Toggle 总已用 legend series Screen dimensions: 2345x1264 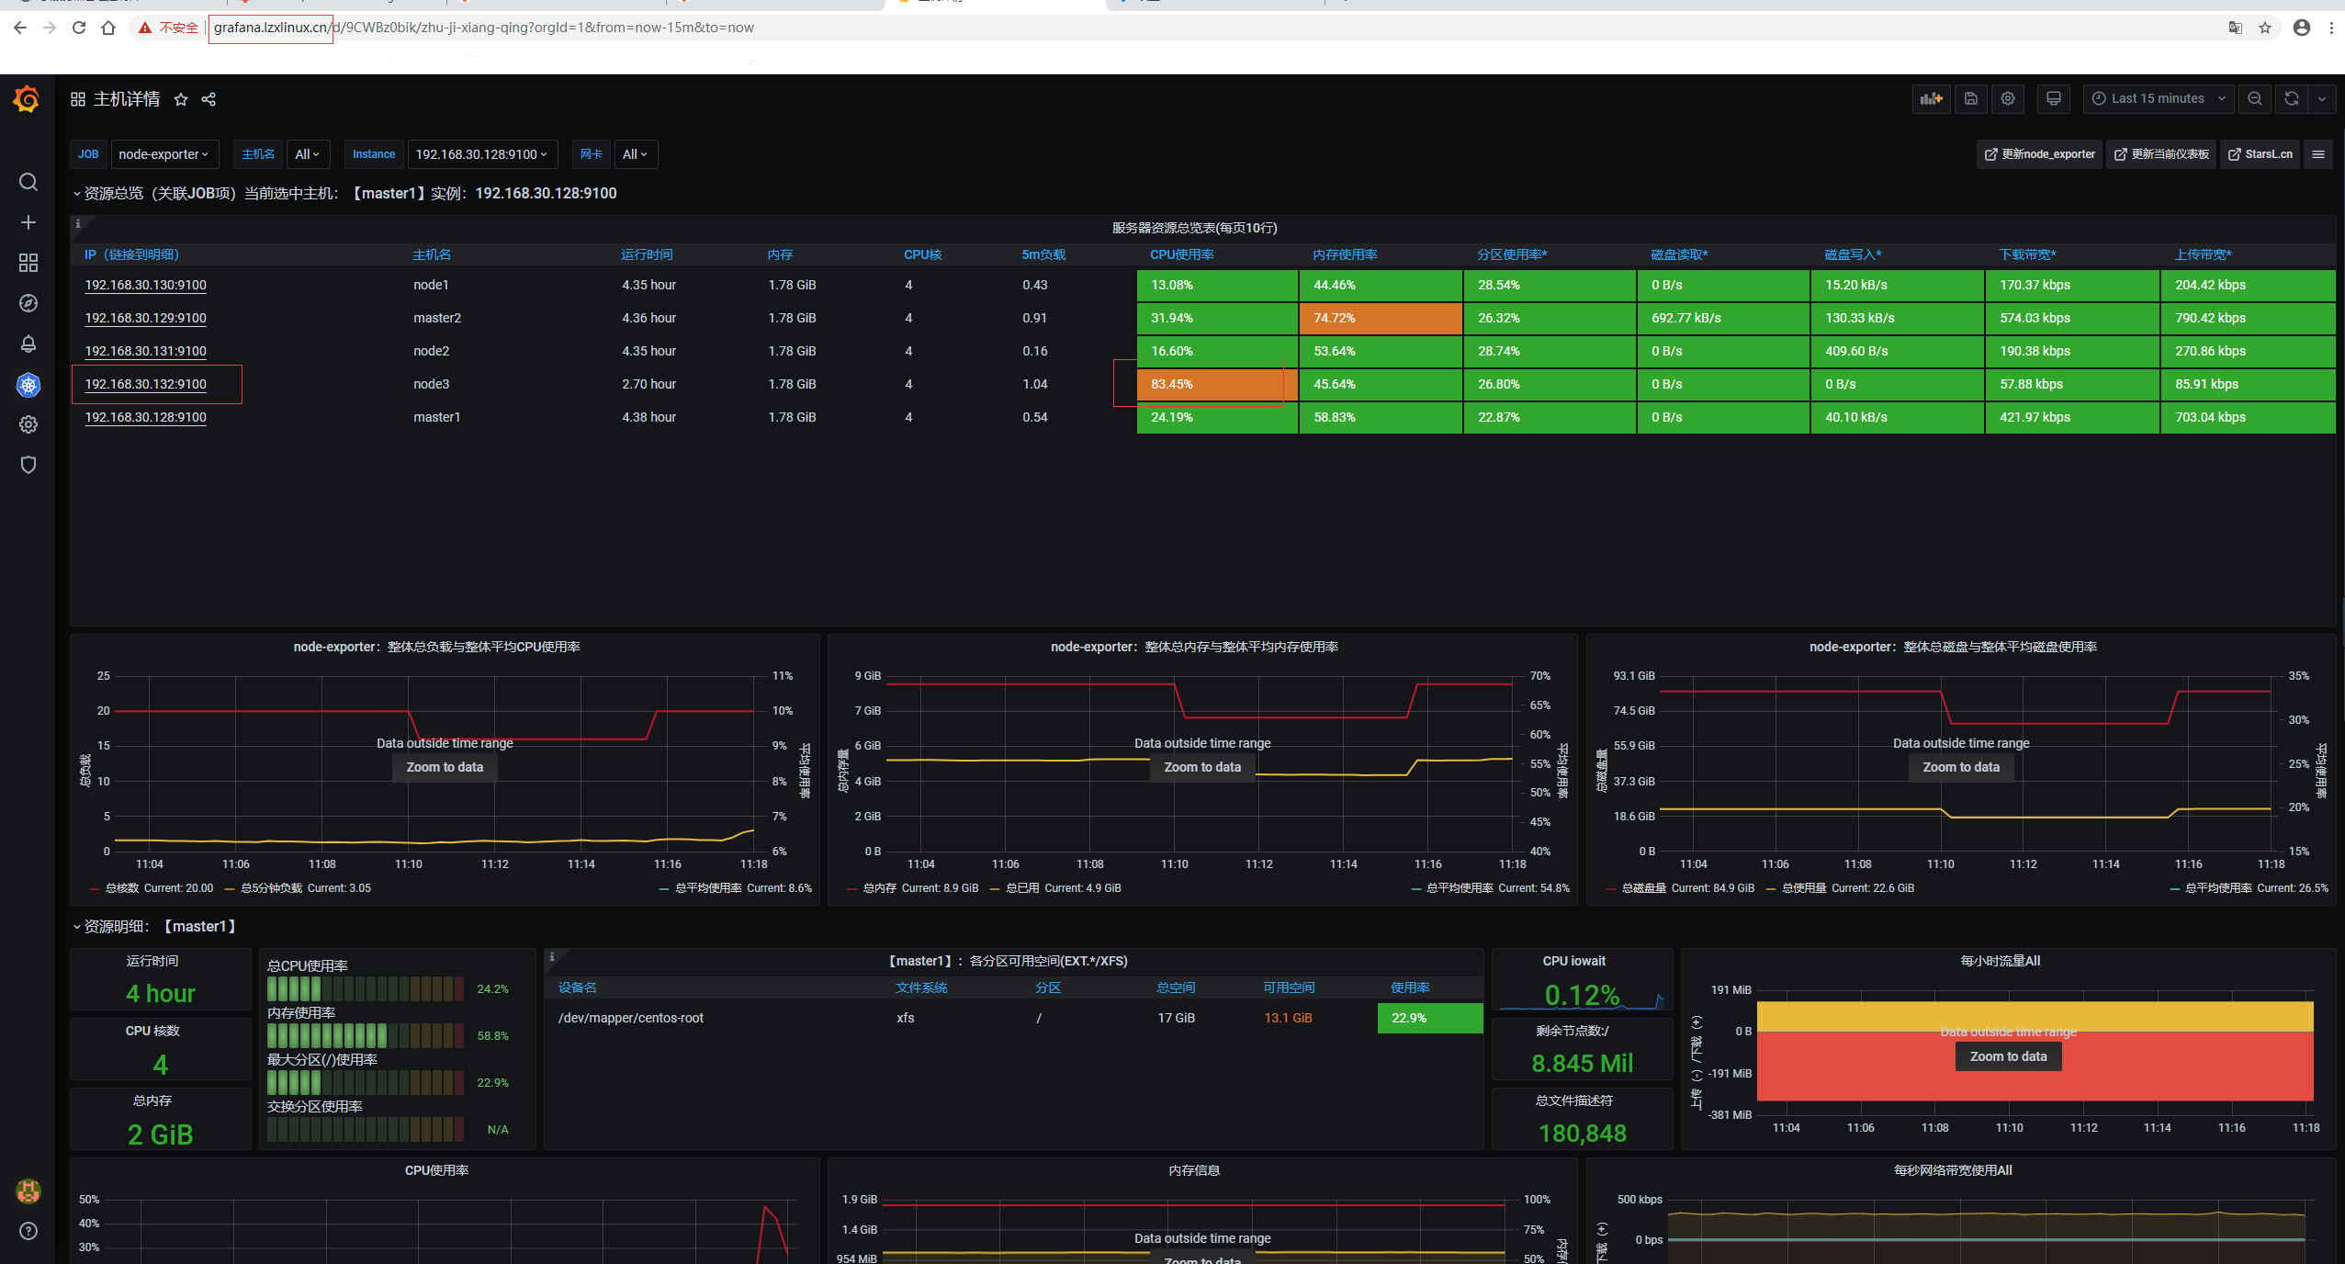coord(1022,888)
